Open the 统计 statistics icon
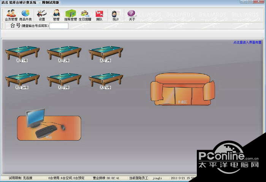The image size is (266, 182). 116,15
